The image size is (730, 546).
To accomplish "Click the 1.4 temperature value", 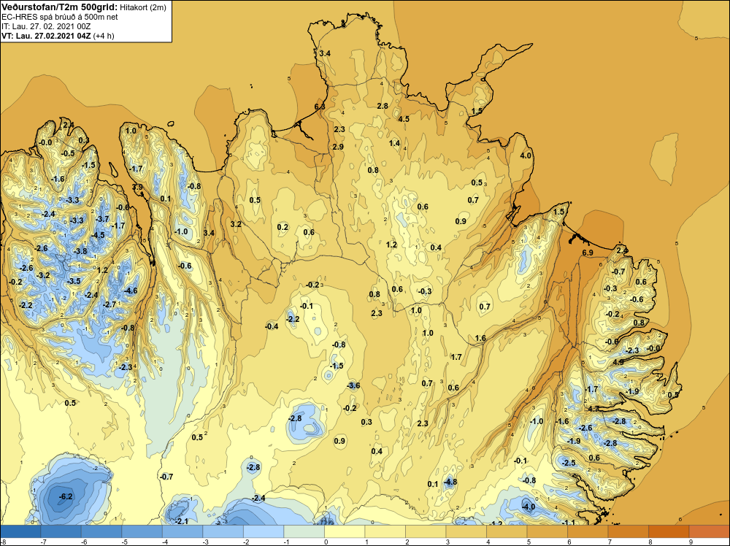I will [394, 143].
